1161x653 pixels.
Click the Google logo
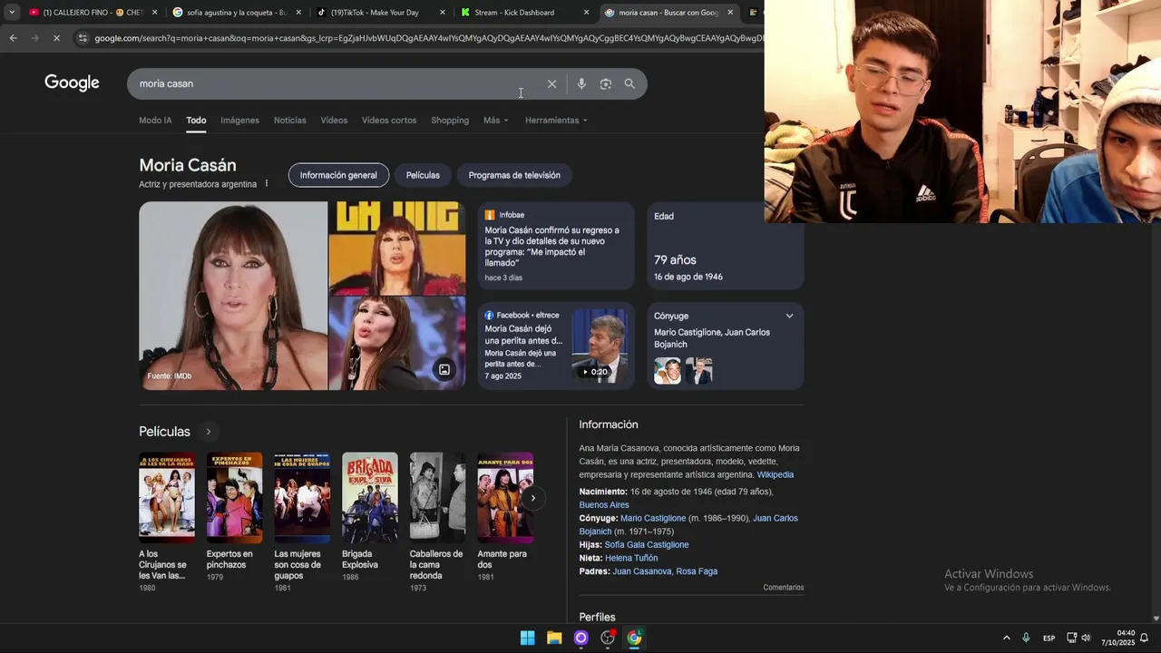[72, 83]
